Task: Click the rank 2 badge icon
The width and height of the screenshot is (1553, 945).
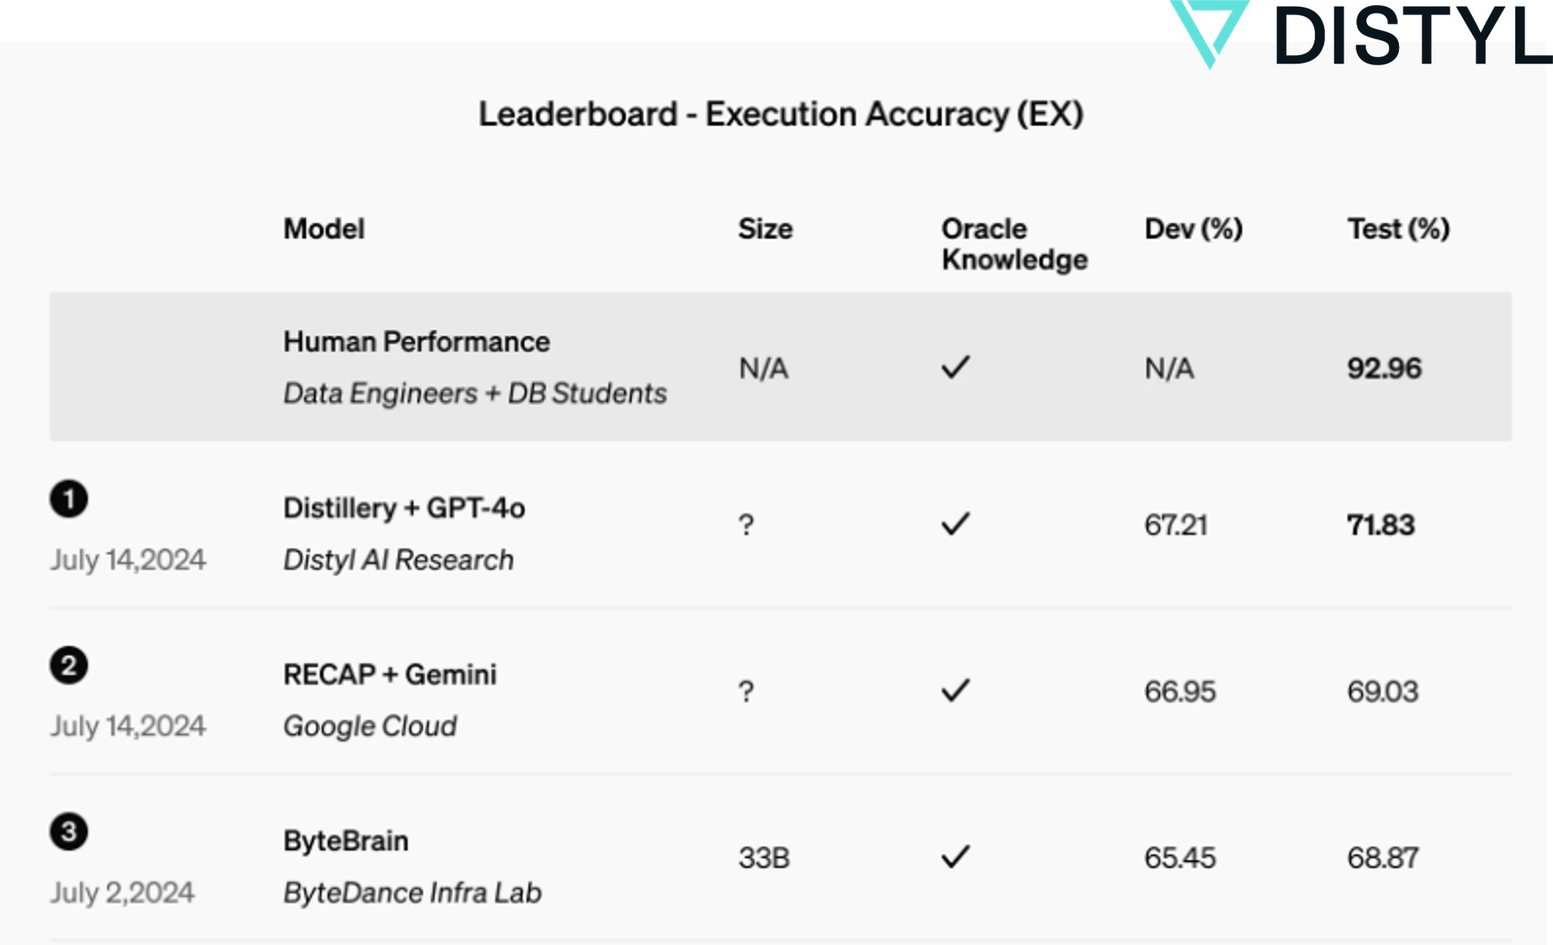Action: 69,665
